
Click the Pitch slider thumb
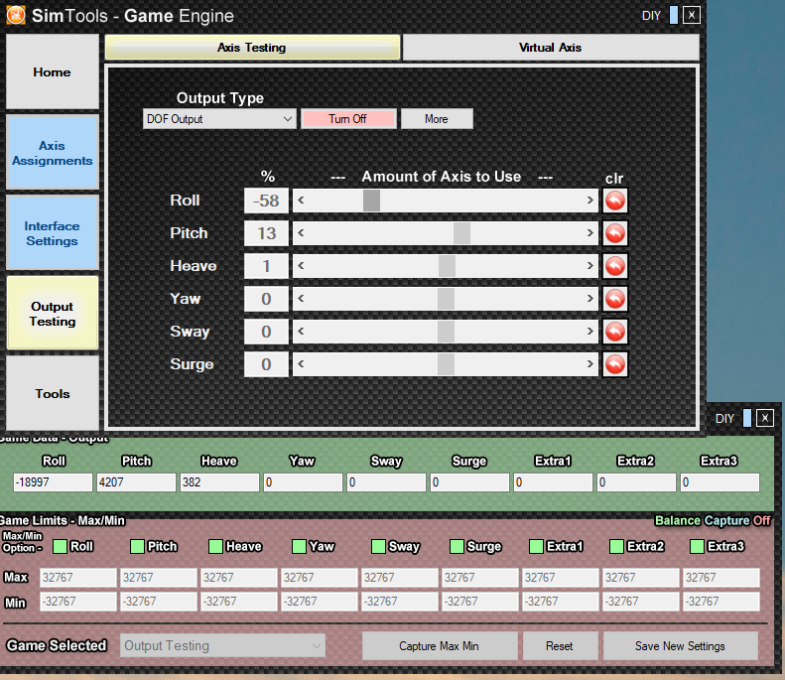tap(461, 233)
